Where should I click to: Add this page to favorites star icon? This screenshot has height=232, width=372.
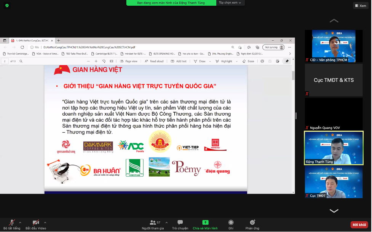(240, 47)
